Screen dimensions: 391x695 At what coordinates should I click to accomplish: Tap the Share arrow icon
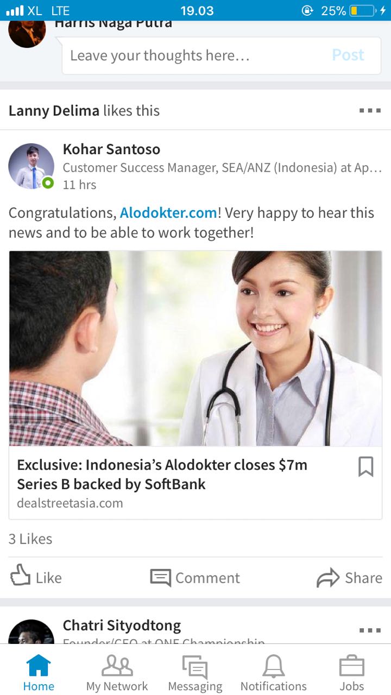click(327, 578)
